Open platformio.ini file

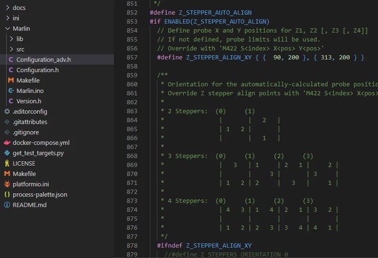point(31,184)
